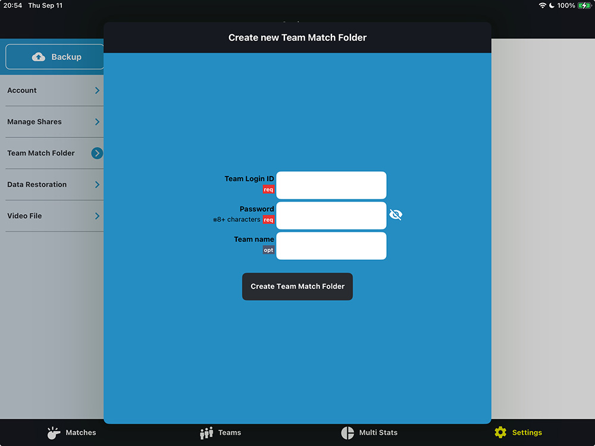Expand the Video File chevron
The height and width of the screenshot is (446, 595).
[97, 216]
